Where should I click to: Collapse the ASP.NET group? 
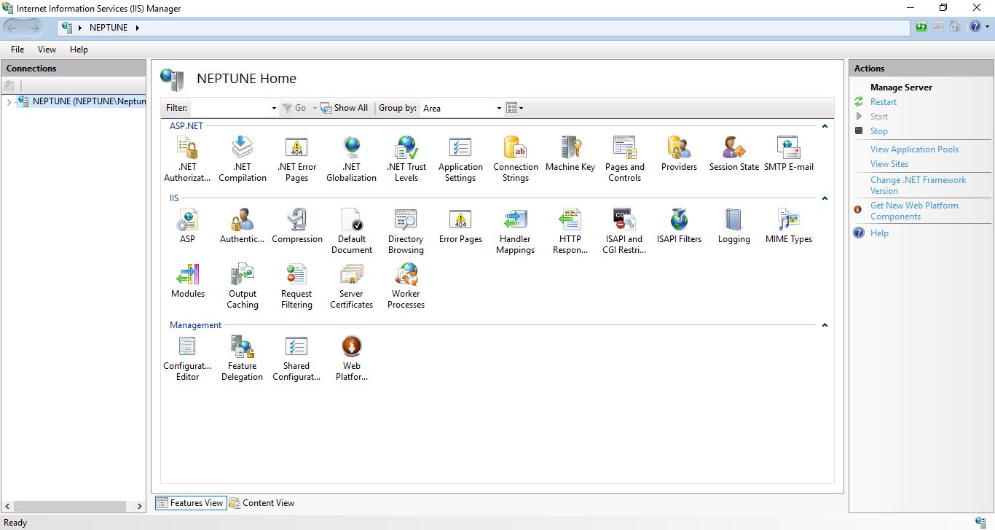pyautogui.click(x=825, y=126)
